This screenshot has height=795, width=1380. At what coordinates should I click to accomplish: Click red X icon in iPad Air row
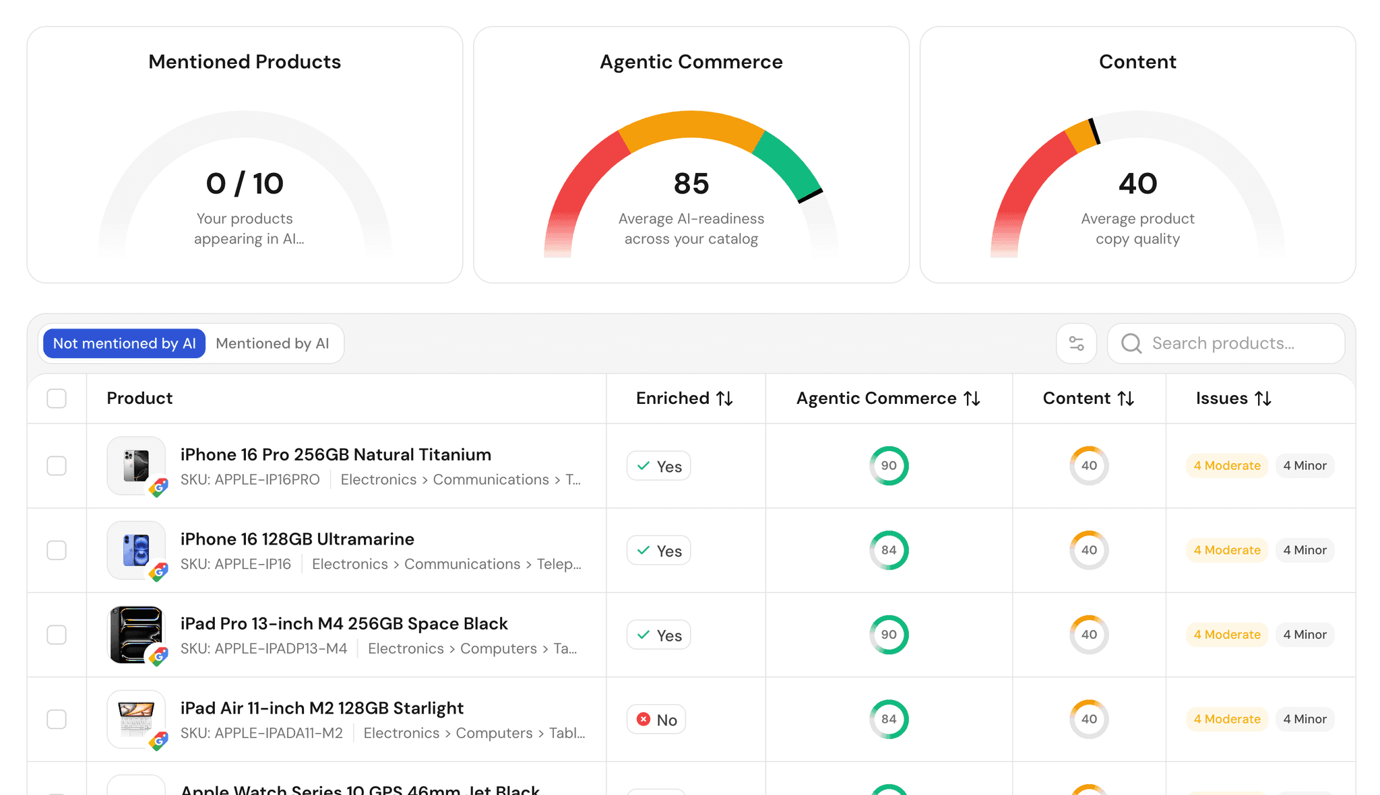click(644, 720)
